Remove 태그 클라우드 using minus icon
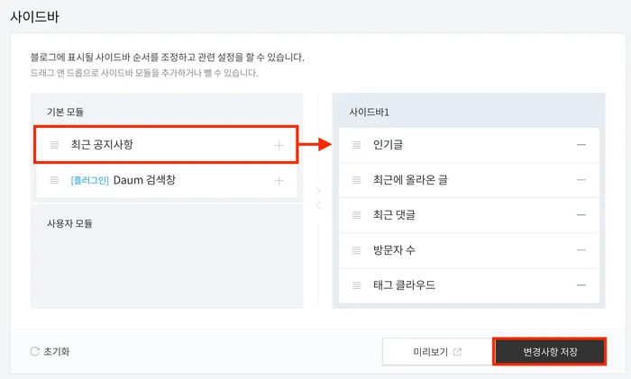Screen dimensions: 631x379 tap(581, 285)
